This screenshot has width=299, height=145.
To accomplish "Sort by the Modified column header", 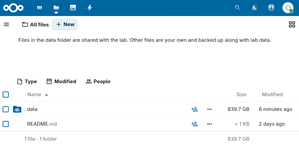I will pos(272,95).
